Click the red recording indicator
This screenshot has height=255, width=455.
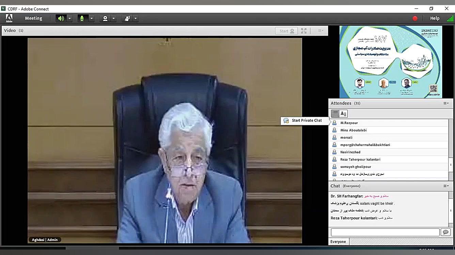415,18
